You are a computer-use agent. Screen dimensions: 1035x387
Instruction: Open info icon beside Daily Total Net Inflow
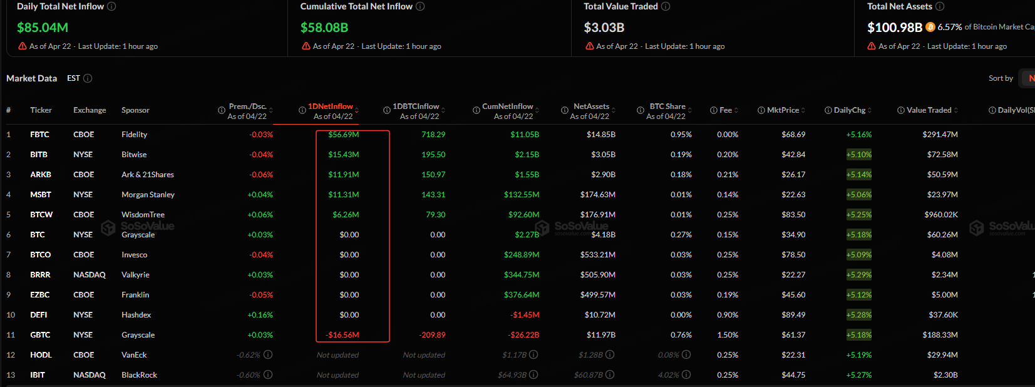click(111, 6)
